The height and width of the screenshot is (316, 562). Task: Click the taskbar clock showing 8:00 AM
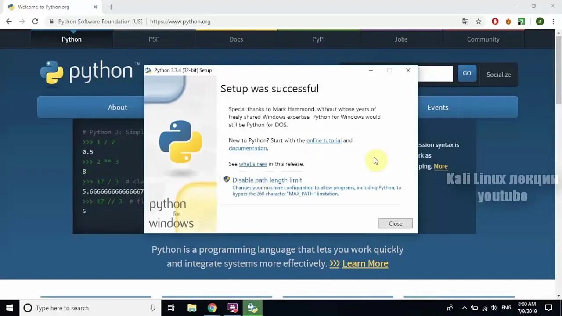click(x=527, y=308)
